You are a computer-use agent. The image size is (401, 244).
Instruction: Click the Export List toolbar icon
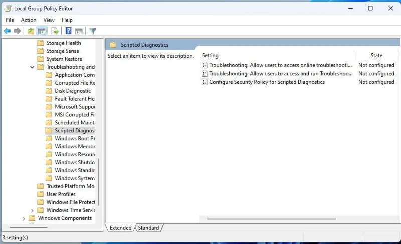coord(55,31)
